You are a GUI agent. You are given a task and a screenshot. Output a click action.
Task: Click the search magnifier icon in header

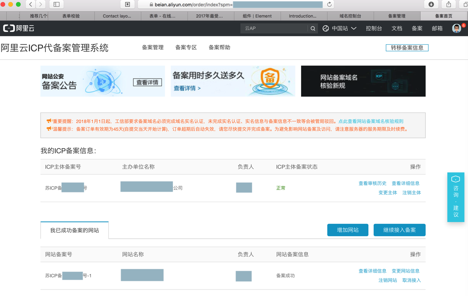(x=313, y=28)
